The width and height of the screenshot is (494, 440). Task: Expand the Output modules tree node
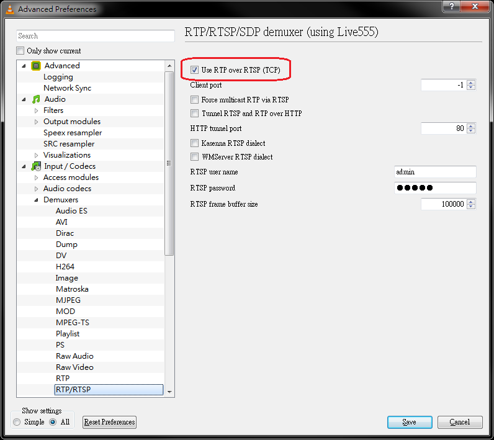pyautogui.click(x=36, y=122)
